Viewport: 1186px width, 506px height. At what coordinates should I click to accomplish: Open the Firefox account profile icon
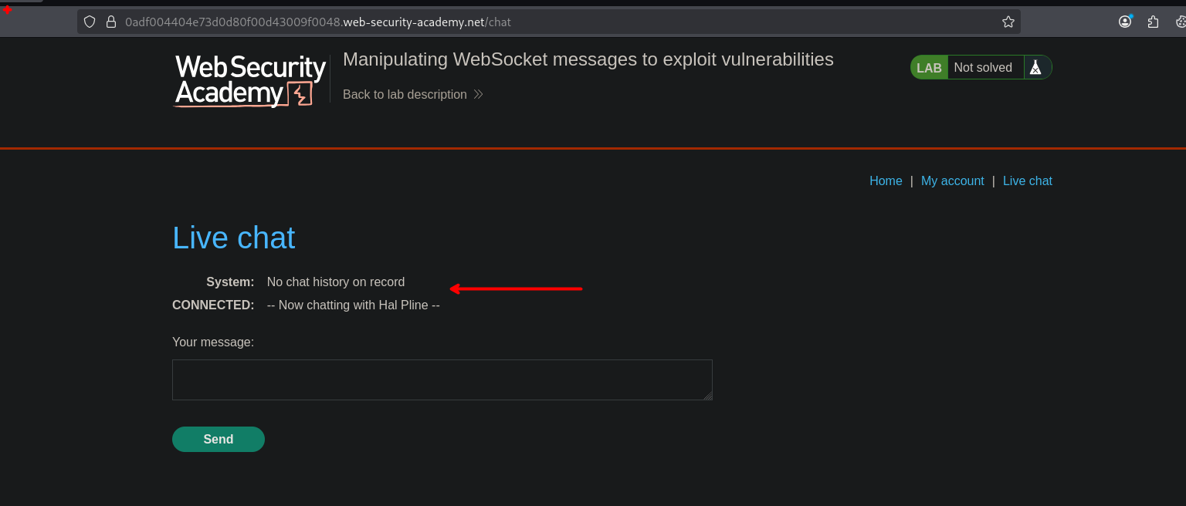point(1125,22)
